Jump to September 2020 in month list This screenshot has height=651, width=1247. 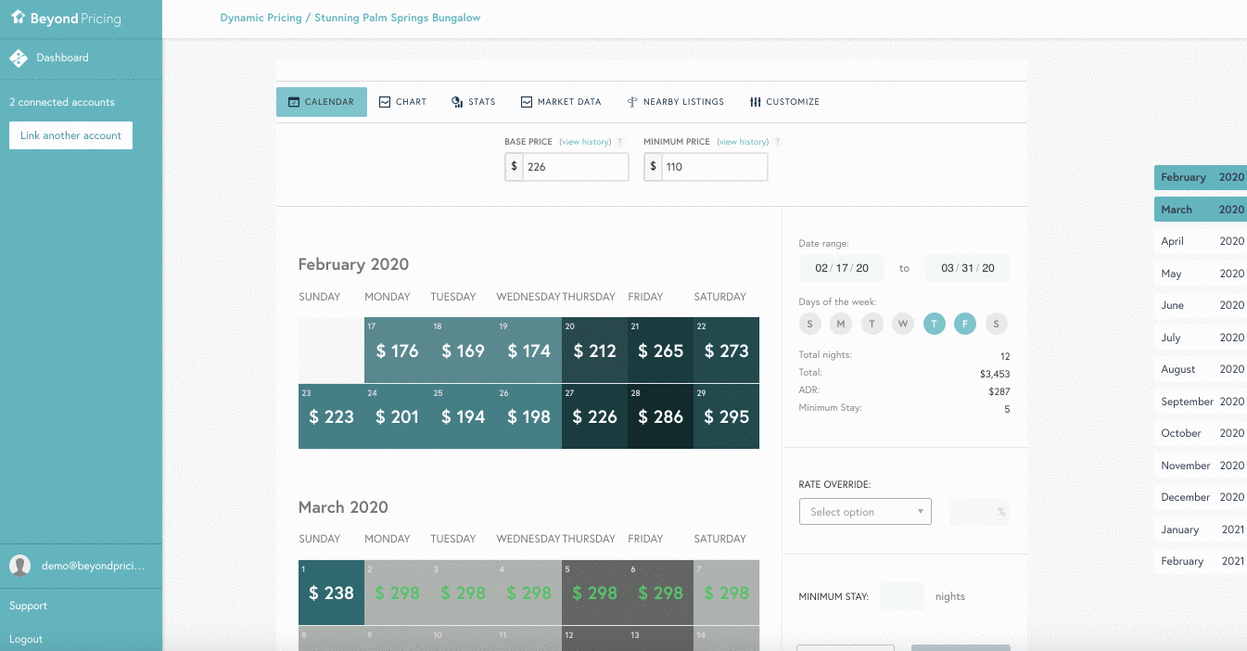[1201, 402]
